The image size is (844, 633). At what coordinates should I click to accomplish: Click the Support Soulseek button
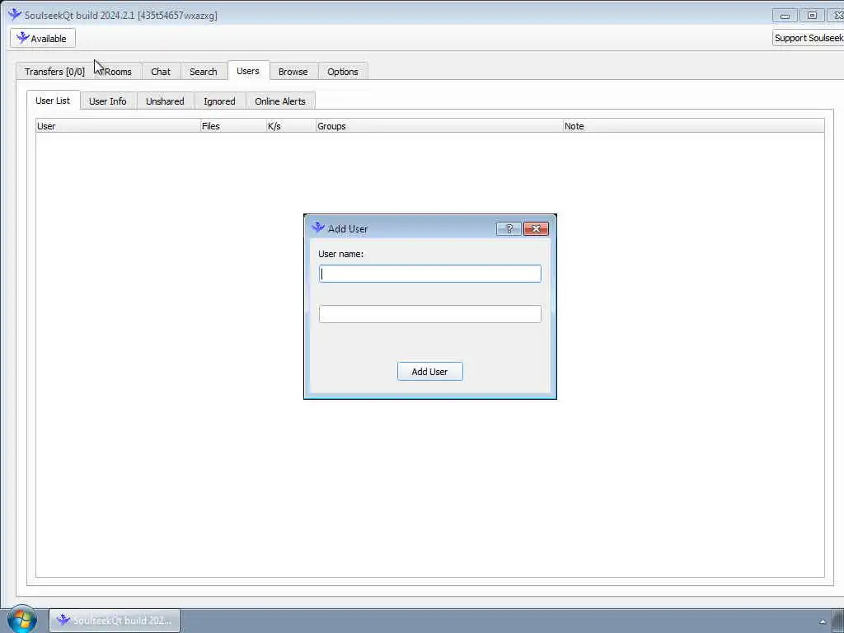pos(808,38)
